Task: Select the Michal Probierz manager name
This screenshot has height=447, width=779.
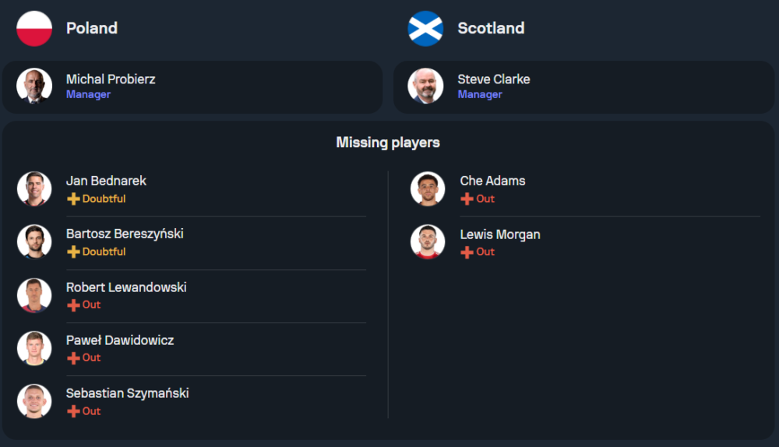Action: [111, 79]
